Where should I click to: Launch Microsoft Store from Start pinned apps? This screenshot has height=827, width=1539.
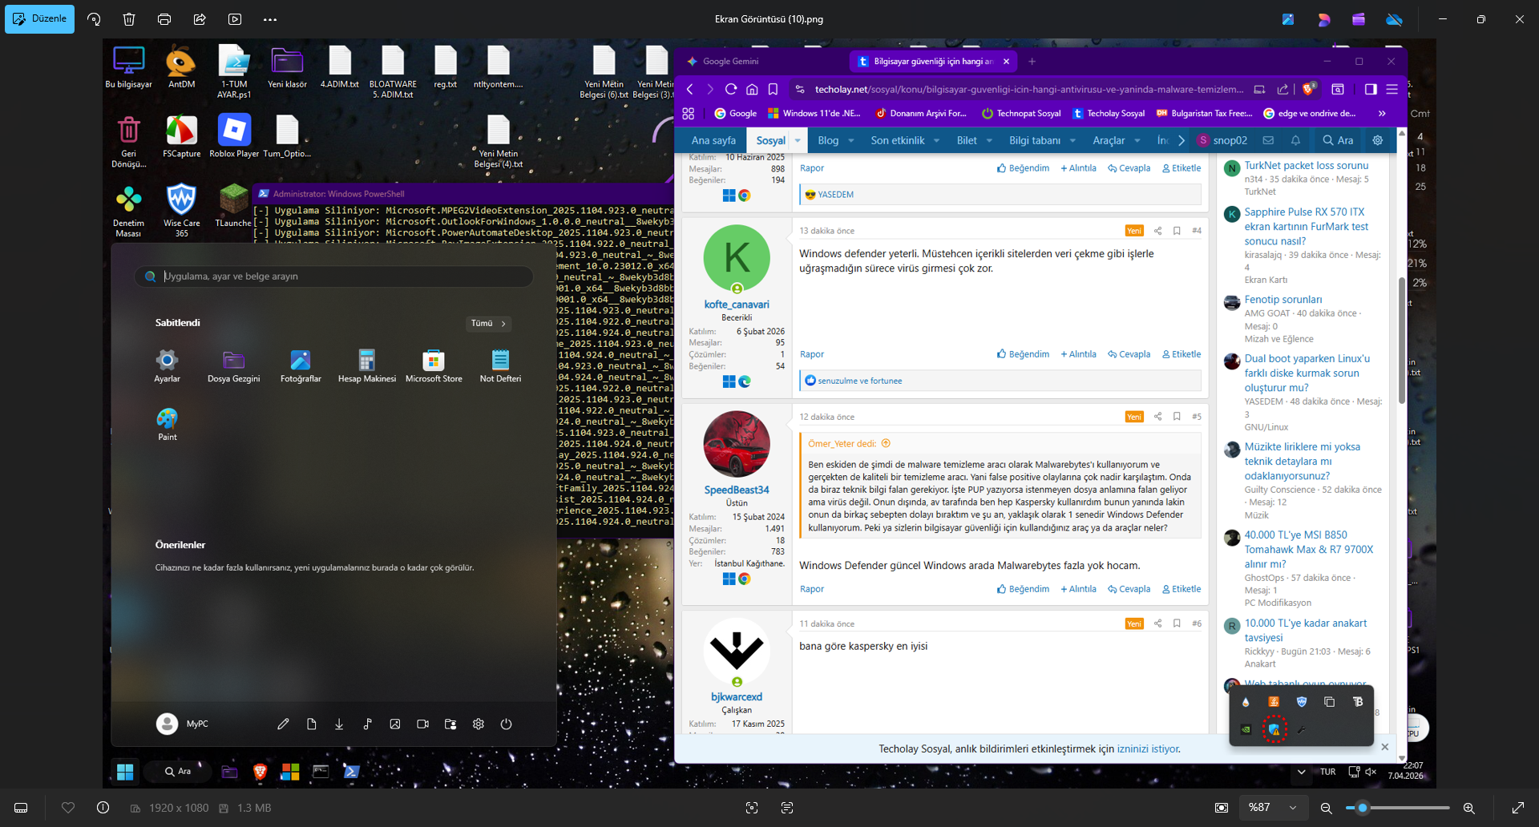point(434,366)
